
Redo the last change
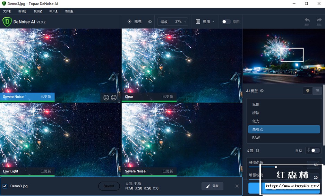[x=319, y=22]
